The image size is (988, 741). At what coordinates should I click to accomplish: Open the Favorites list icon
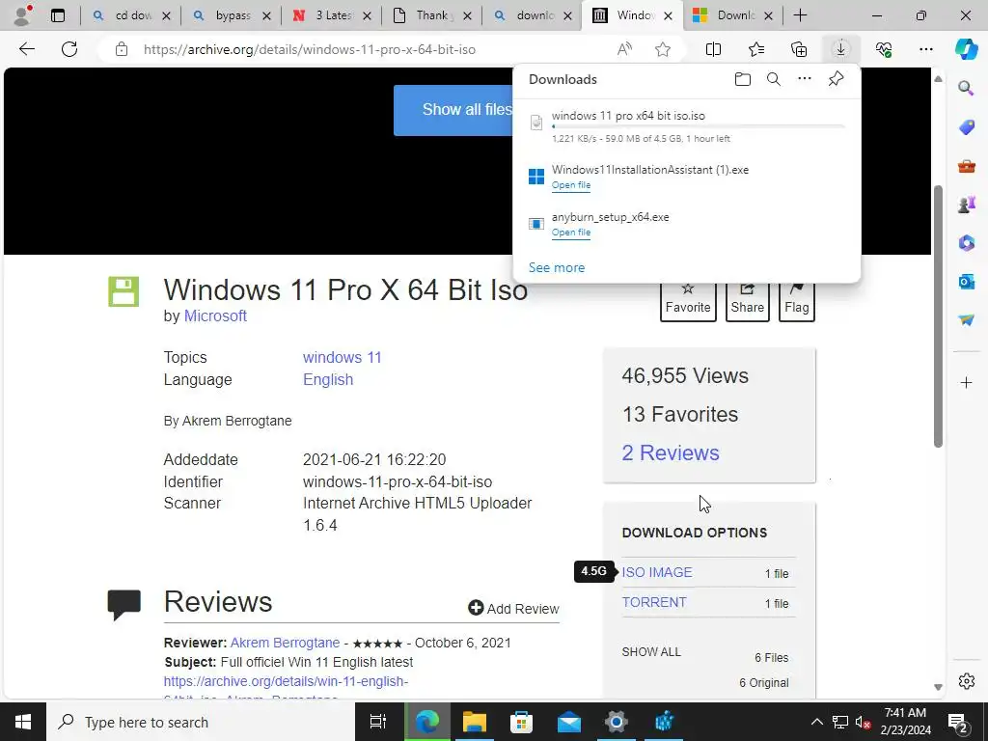click(x=756, y=49)
